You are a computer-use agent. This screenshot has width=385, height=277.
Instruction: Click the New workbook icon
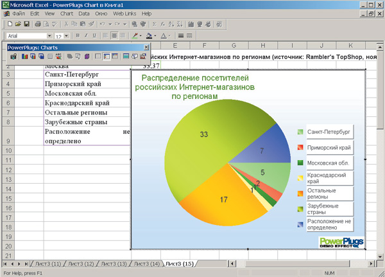click(10, 24)
